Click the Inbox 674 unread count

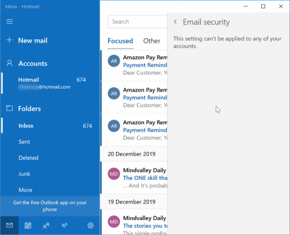pos(87,126)
